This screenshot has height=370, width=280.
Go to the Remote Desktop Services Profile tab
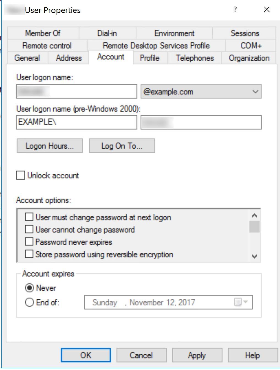pos(156,46)
